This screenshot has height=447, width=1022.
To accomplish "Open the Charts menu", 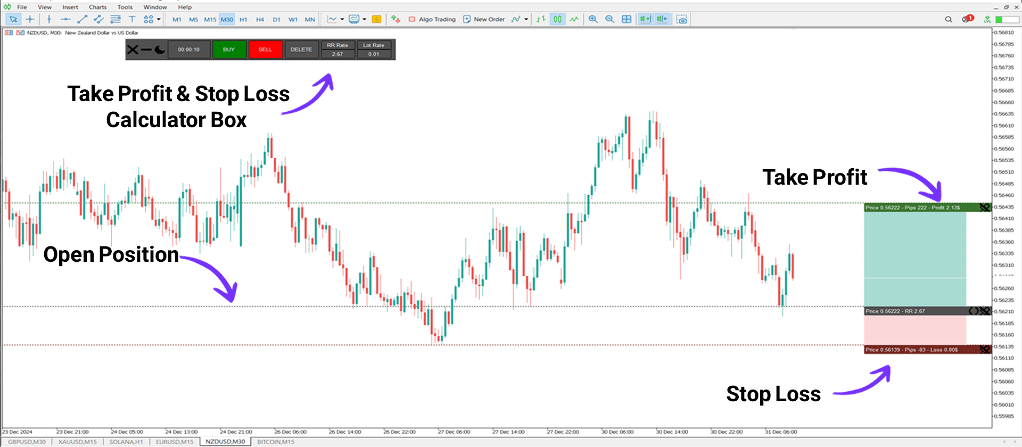I will click(97, 7).
